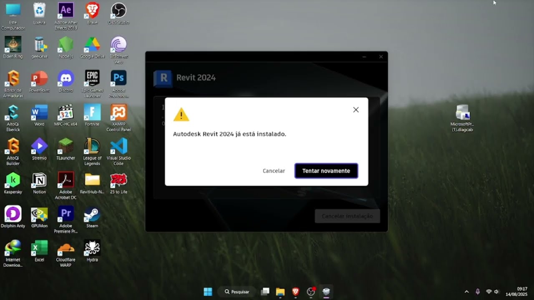Select the Fortnite desktop shortcut
This screenshot has height=300, width=534.
coord(92,115)
